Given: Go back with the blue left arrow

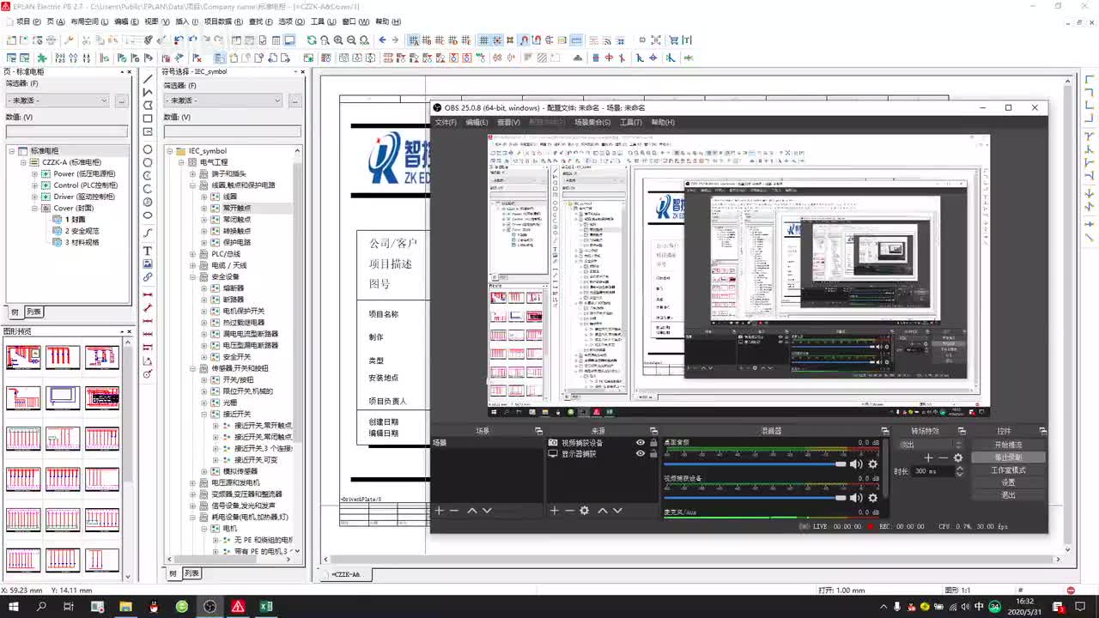Looking at the screenshot, I should [x=382, y=40].
